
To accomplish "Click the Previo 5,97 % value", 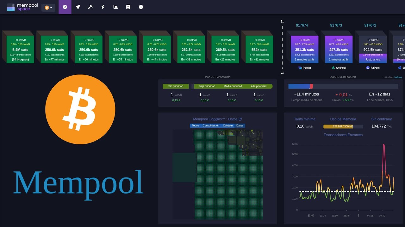I will (x=343, y=100).
